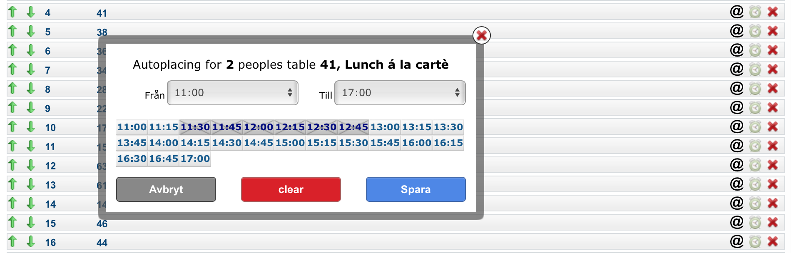The height and width of the screenshot is (253, 791).
Task: Click the Avbryt button
Action: click(166, 189)
